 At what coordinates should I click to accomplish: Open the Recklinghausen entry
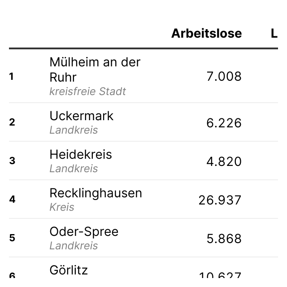(x=96, y=193)
